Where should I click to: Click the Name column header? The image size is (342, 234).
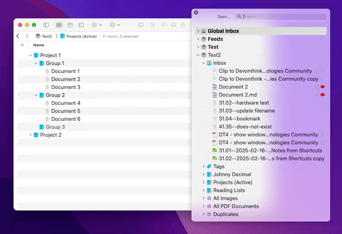pyautogui.click(x=39, y=45)
